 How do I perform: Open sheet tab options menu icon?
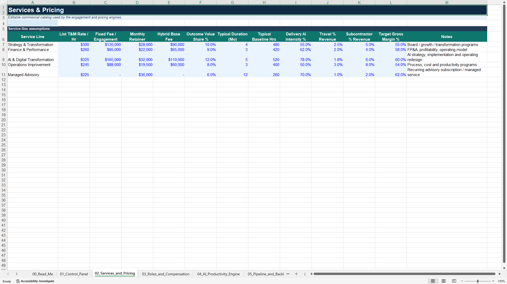tap(305, 274)
